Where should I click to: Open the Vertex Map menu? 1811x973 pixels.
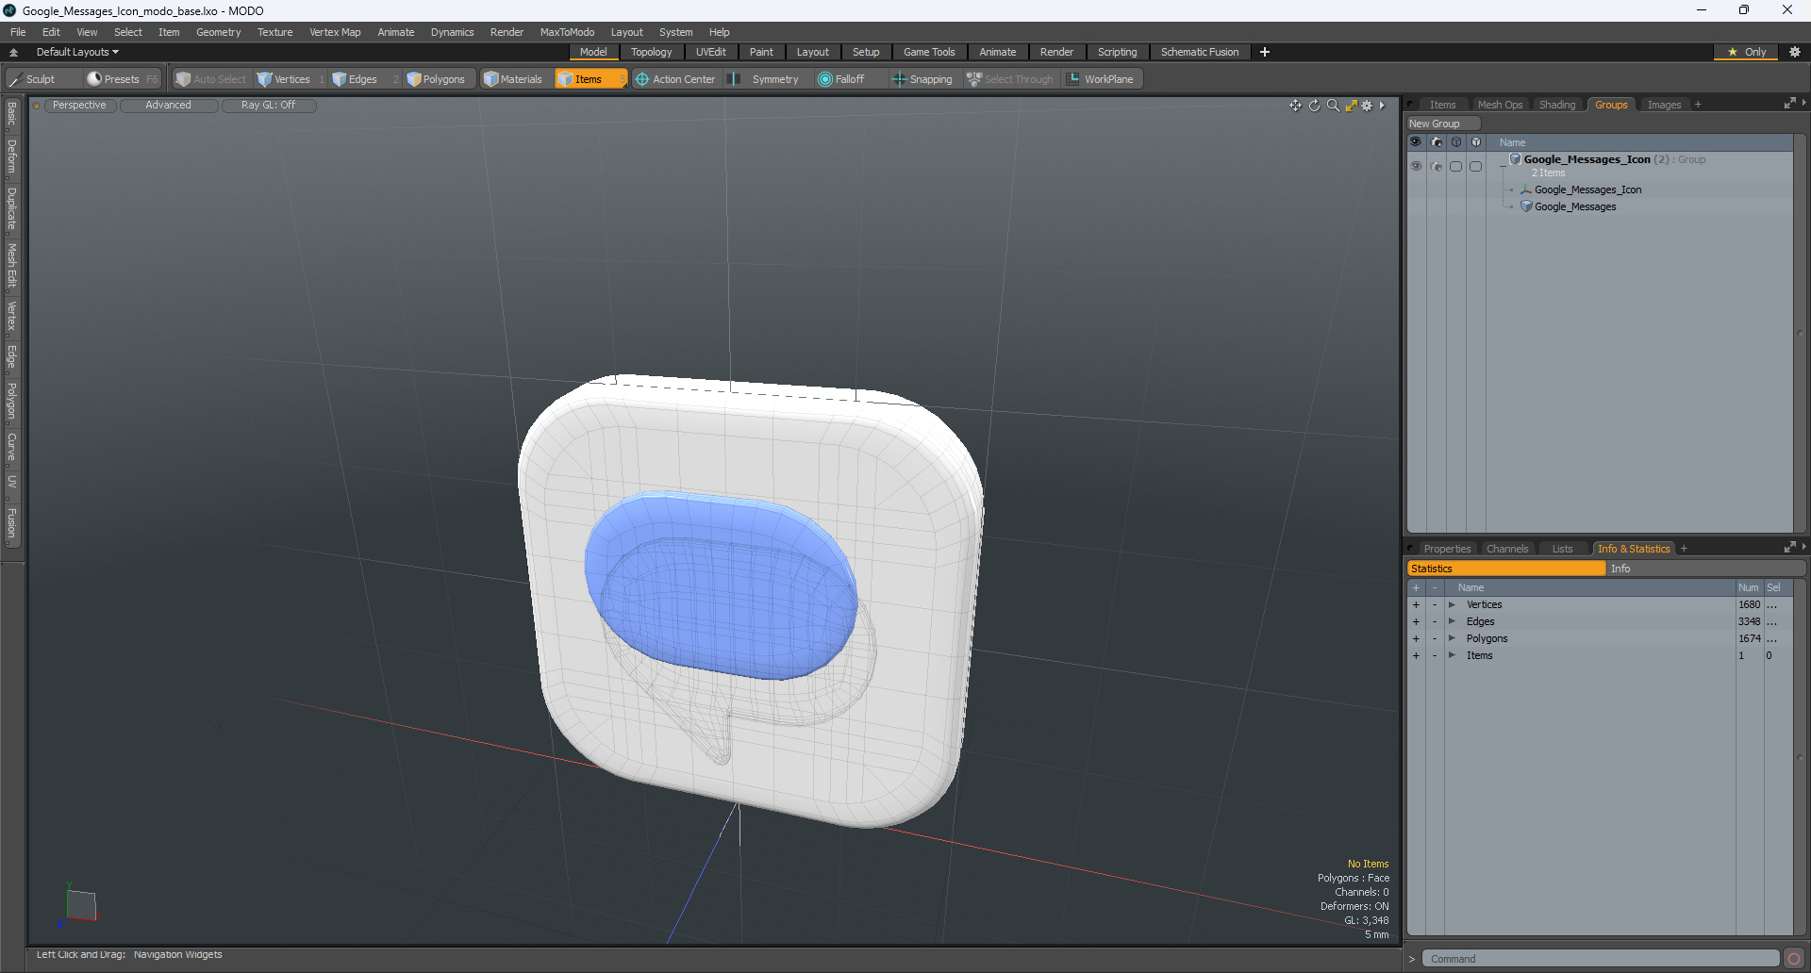(335, 32)
